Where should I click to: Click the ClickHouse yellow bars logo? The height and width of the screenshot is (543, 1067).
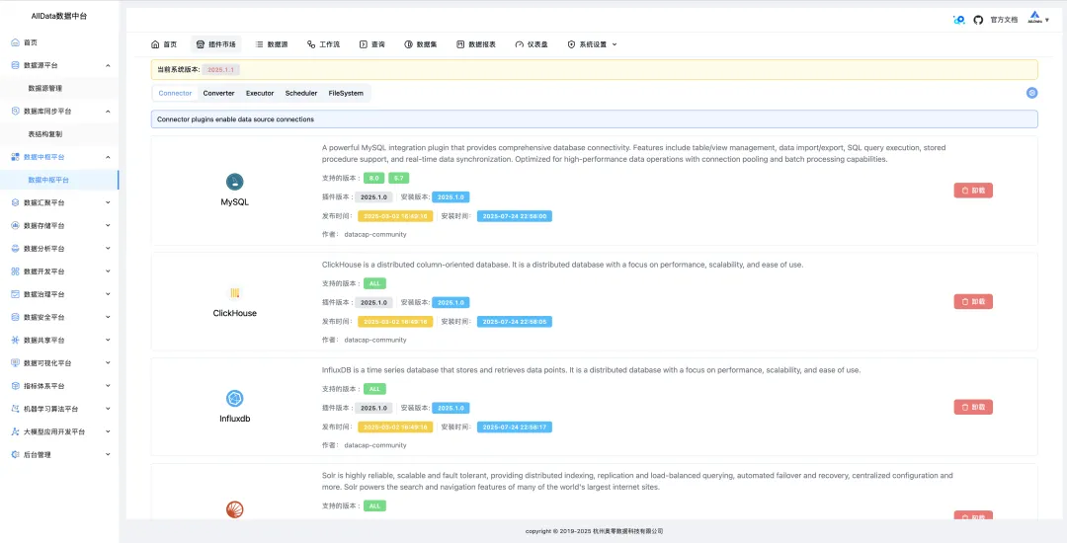pos(235,293)
